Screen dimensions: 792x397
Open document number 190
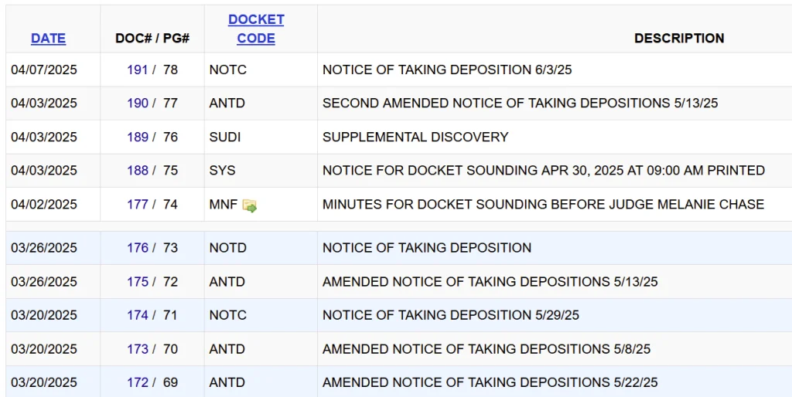click(x=137, y=103)
